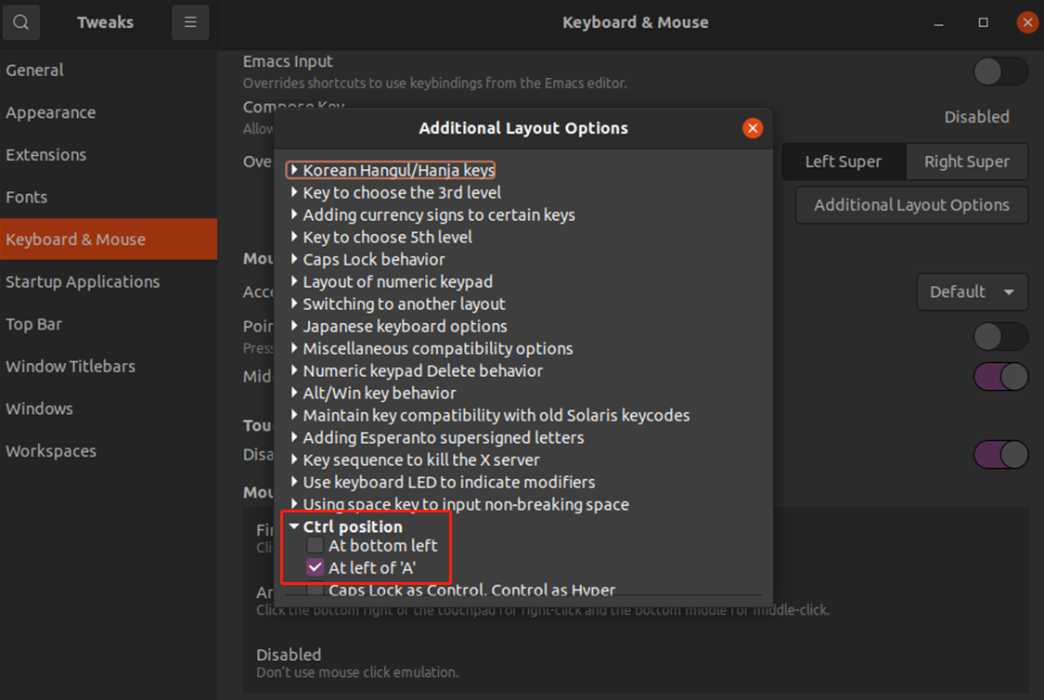
Task: Expand Switching to another layout options
Action: (x=294, y=305)
